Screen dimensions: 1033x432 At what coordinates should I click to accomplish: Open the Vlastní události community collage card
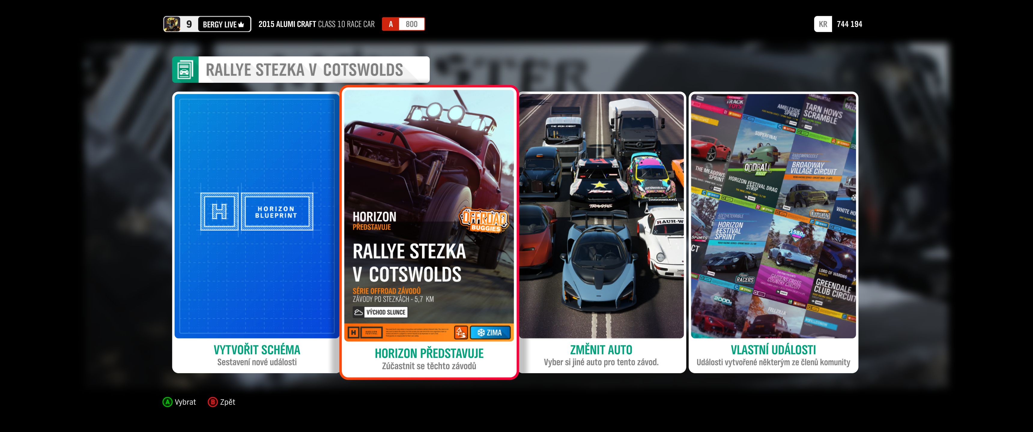coord(773,232)
